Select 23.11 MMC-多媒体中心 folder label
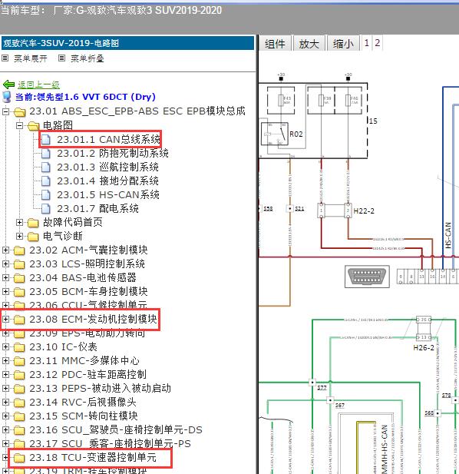 [84, 360]
